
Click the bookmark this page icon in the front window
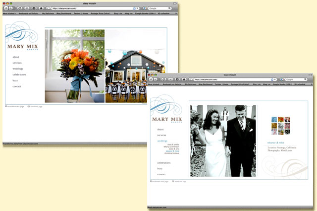coord(151,181)
